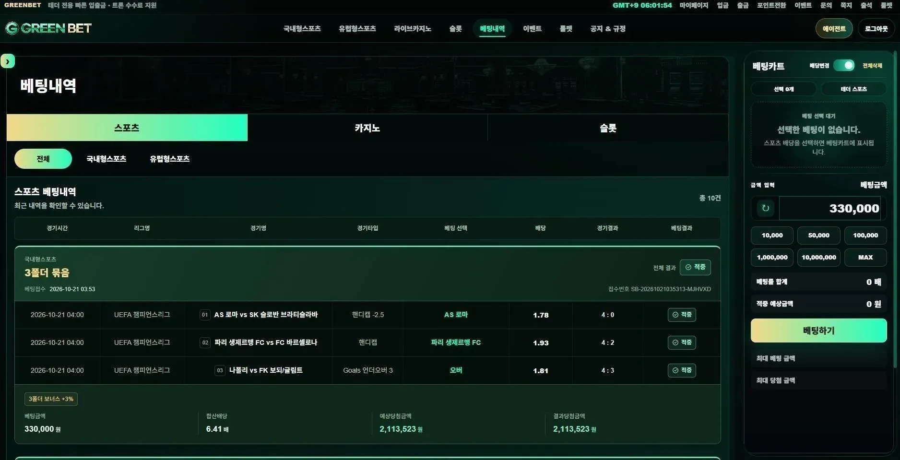Add 10,000 to bet amount
The image size is (900, 460).
pyautogui.click(x=772, y=236)
